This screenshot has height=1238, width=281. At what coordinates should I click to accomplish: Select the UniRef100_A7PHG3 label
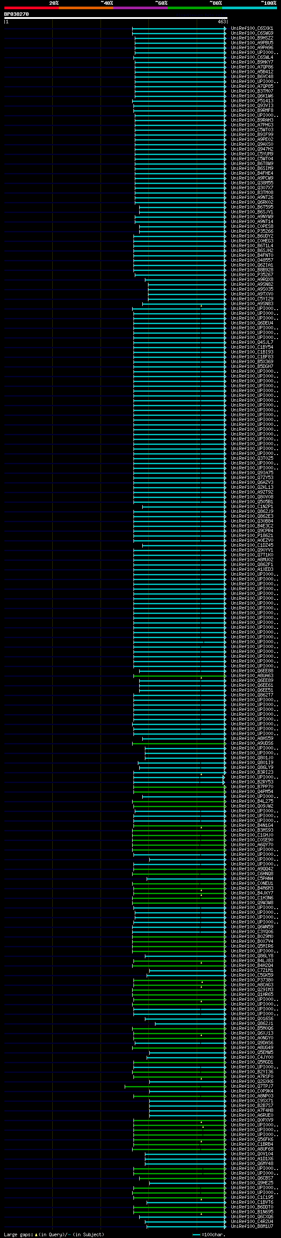(x=252, y=125)
